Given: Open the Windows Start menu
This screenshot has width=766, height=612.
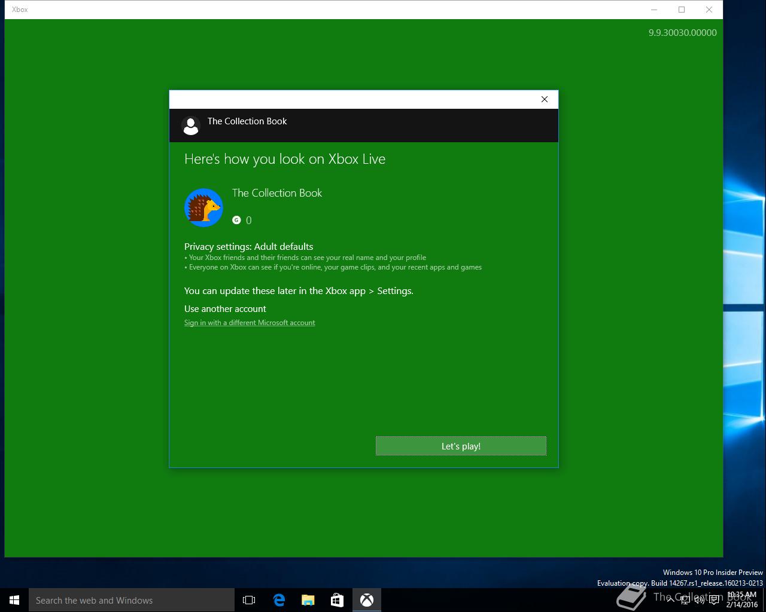Looking at the screenshot, I should [x=14, y=600].
